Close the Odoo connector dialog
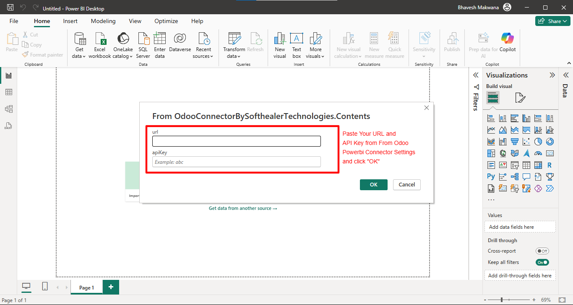573x305 pixels. 427,108
